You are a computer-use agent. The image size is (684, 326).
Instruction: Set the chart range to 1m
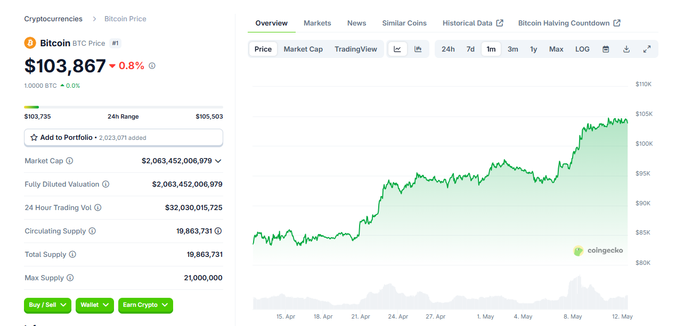pos(491,49)
